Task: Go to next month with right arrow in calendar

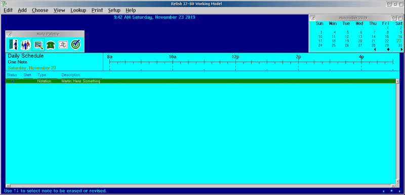Action: coord(401,49)
